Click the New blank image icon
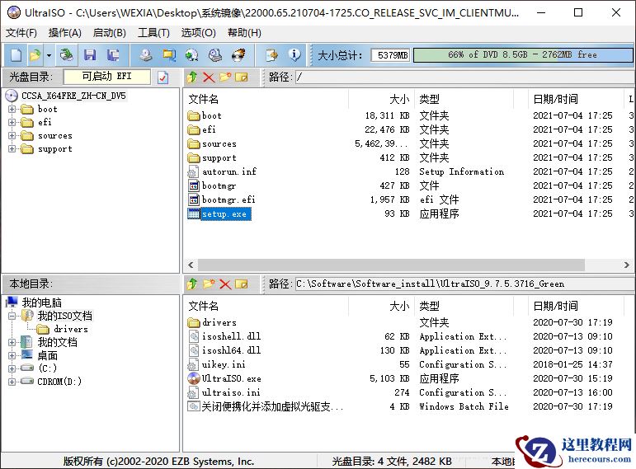The height and width of the screenshot is (469, 636). coord(16,54)
